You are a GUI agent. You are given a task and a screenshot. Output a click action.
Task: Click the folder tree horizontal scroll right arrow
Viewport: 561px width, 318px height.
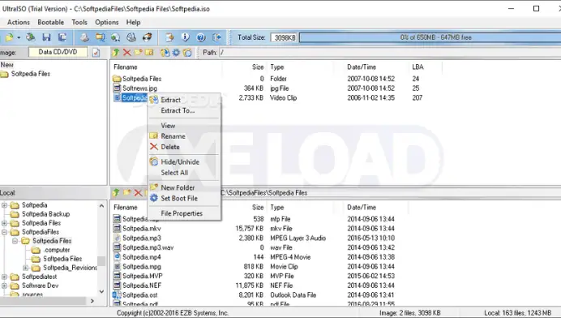(x=92, y=301)
